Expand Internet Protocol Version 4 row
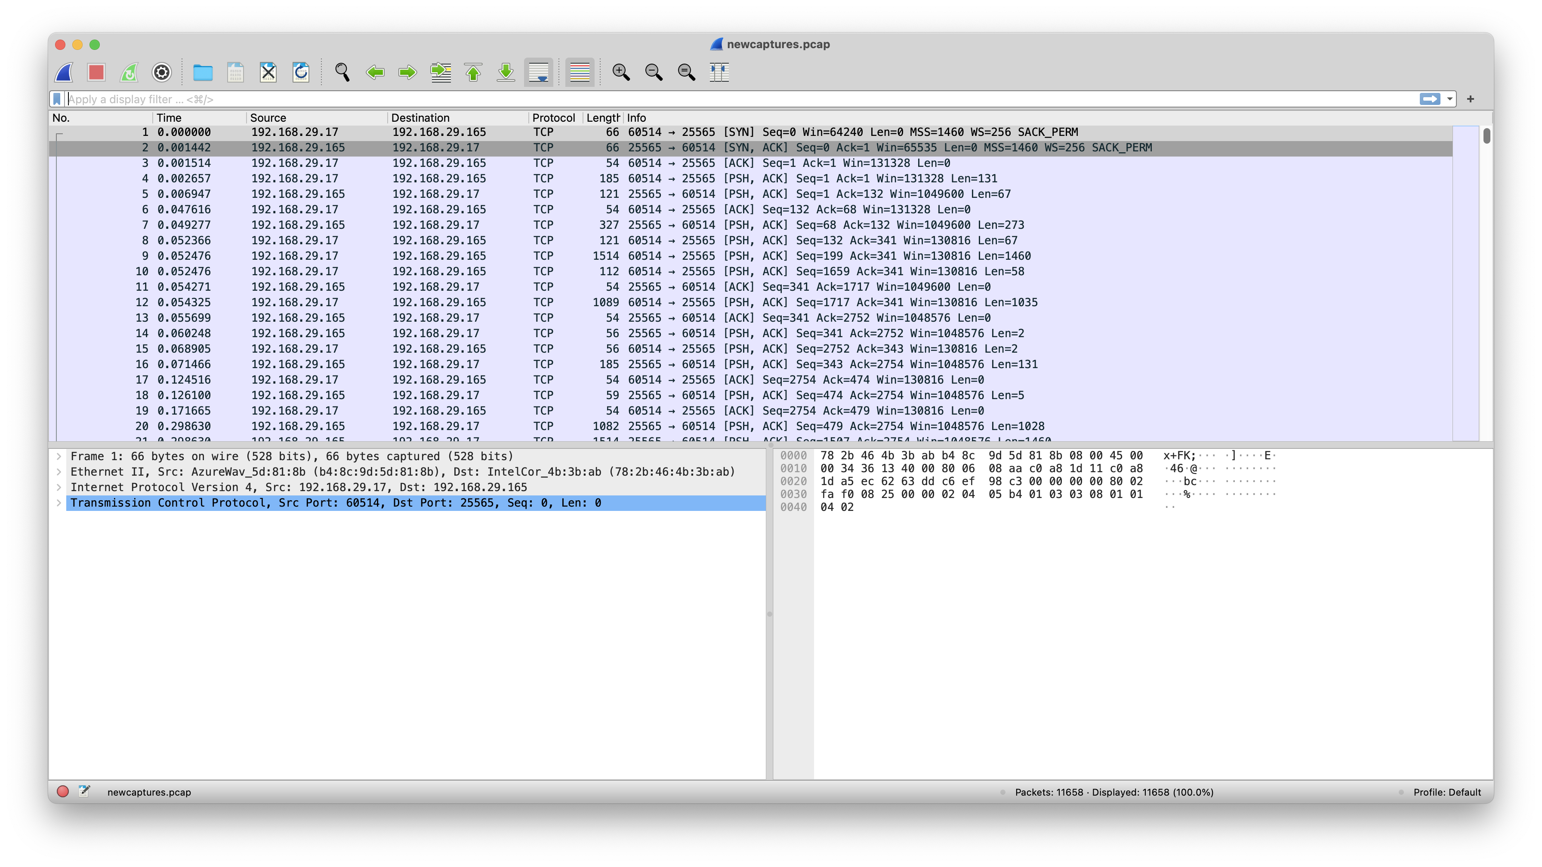Viewport: 1542px width, 867px height. pos(59,487)
